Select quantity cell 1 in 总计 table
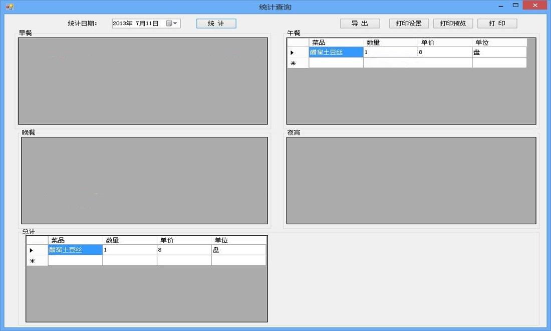The width and height of the screenshot is (551, 331). [x=130, y=250]
